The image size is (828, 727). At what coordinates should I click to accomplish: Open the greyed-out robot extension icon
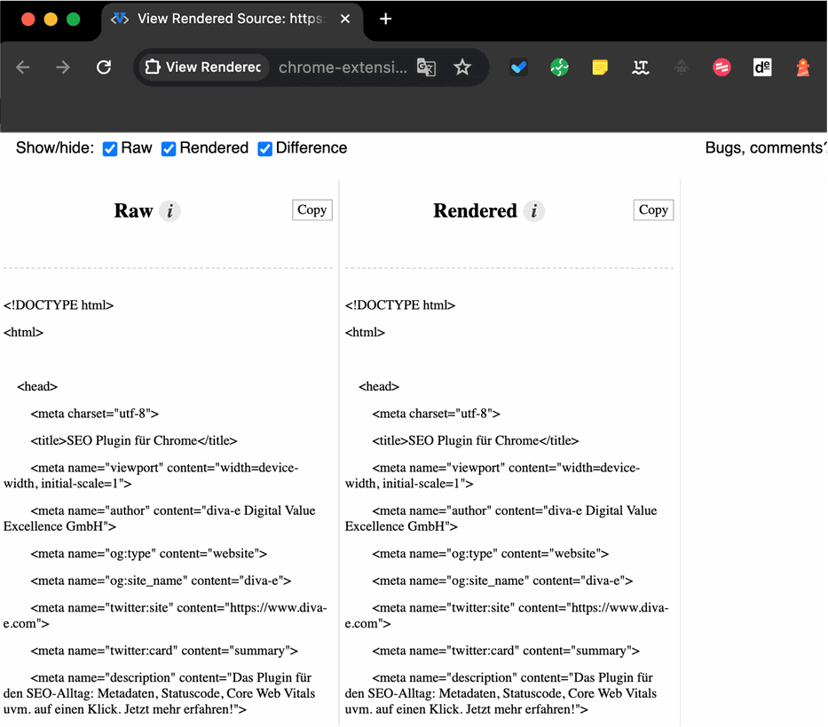[x=682, y=67]
